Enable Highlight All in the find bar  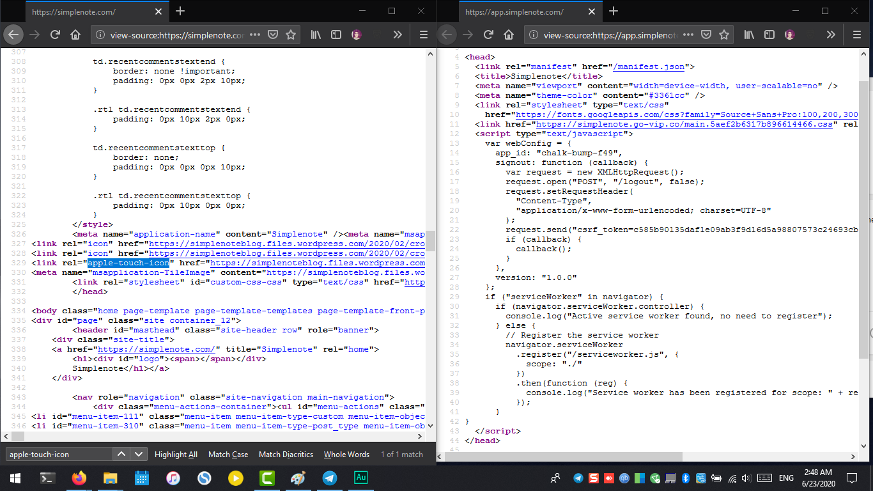coord(176,455)
